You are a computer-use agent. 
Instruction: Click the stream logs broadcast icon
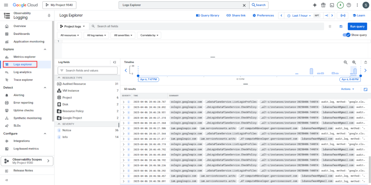[x=343, y=15]
